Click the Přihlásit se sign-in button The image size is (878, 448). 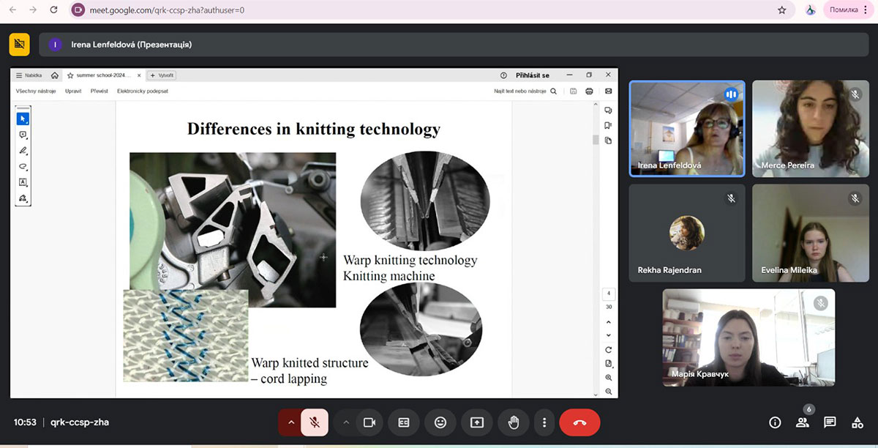533,75
